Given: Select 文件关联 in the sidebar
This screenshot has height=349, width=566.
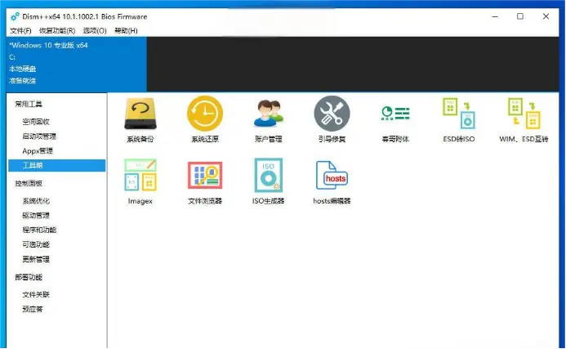Looking at the screenshot, I should pyautogui.click(x=36, y=294).
